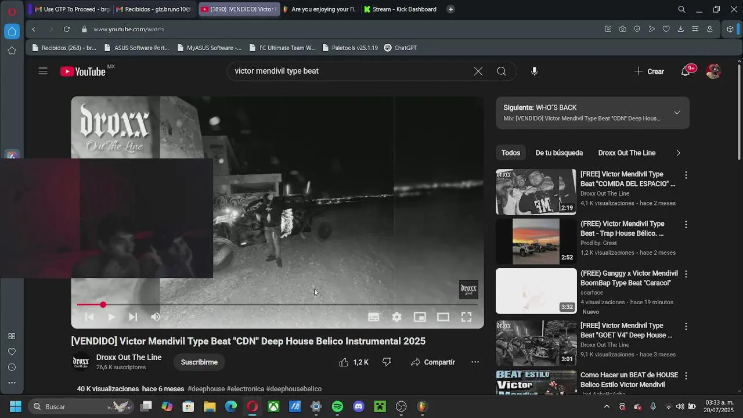Switch to Use OTP To Proceed tab
This screenshot has width=743, height=418.
coord(71,9)
